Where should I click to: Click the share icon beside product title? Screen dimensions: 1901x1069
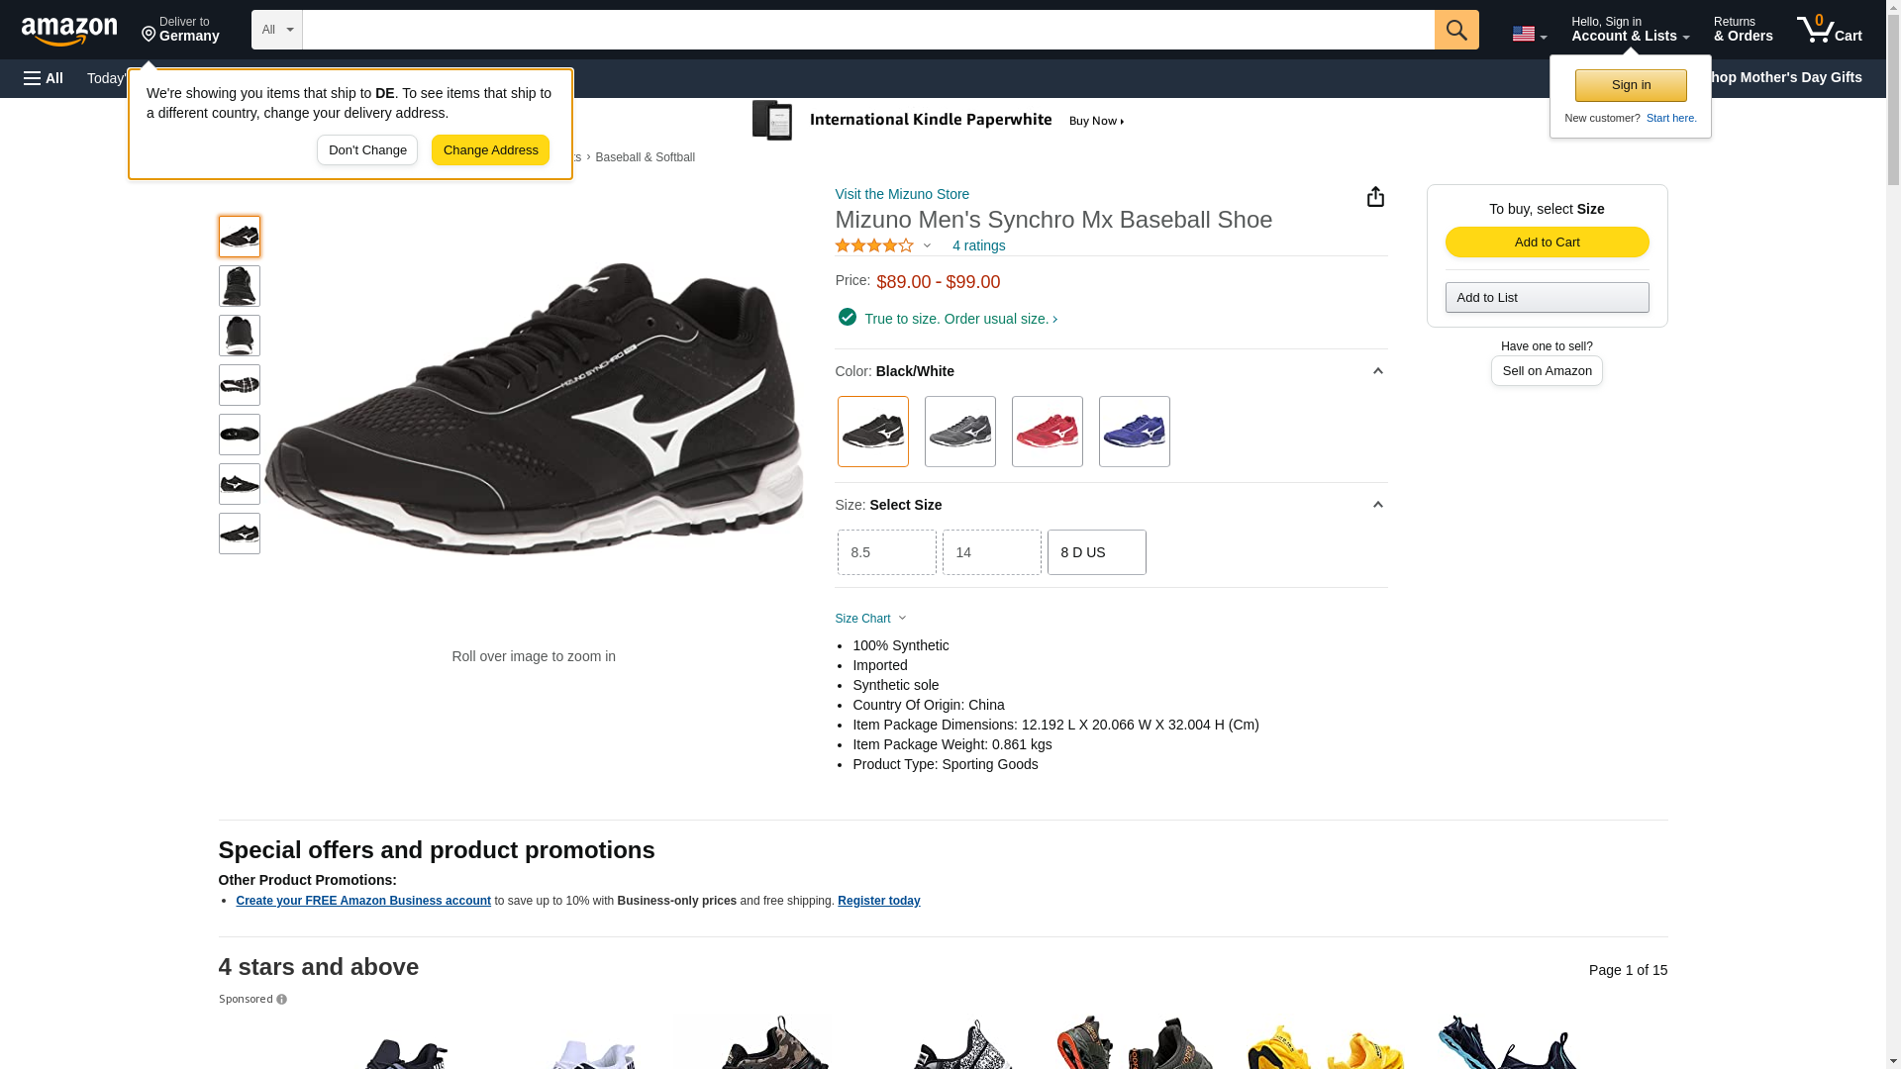(1375, 197)
